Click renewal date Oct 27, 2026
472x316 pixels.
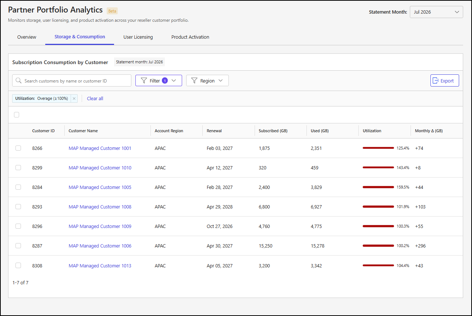220,226
